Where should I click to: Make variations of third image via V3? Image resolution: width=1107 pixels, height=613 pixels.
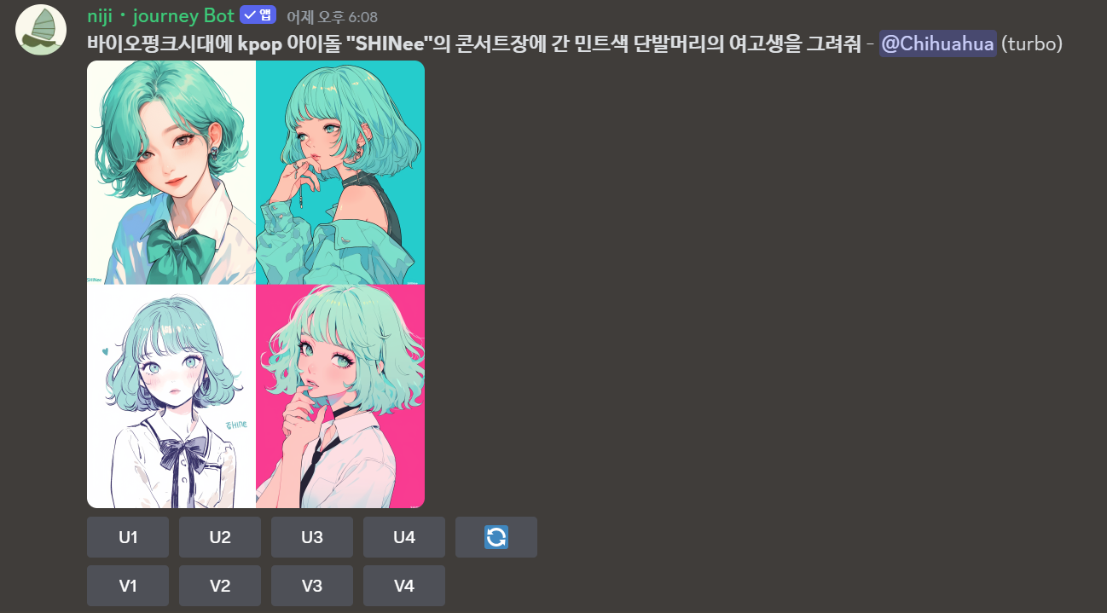(312, 586)
